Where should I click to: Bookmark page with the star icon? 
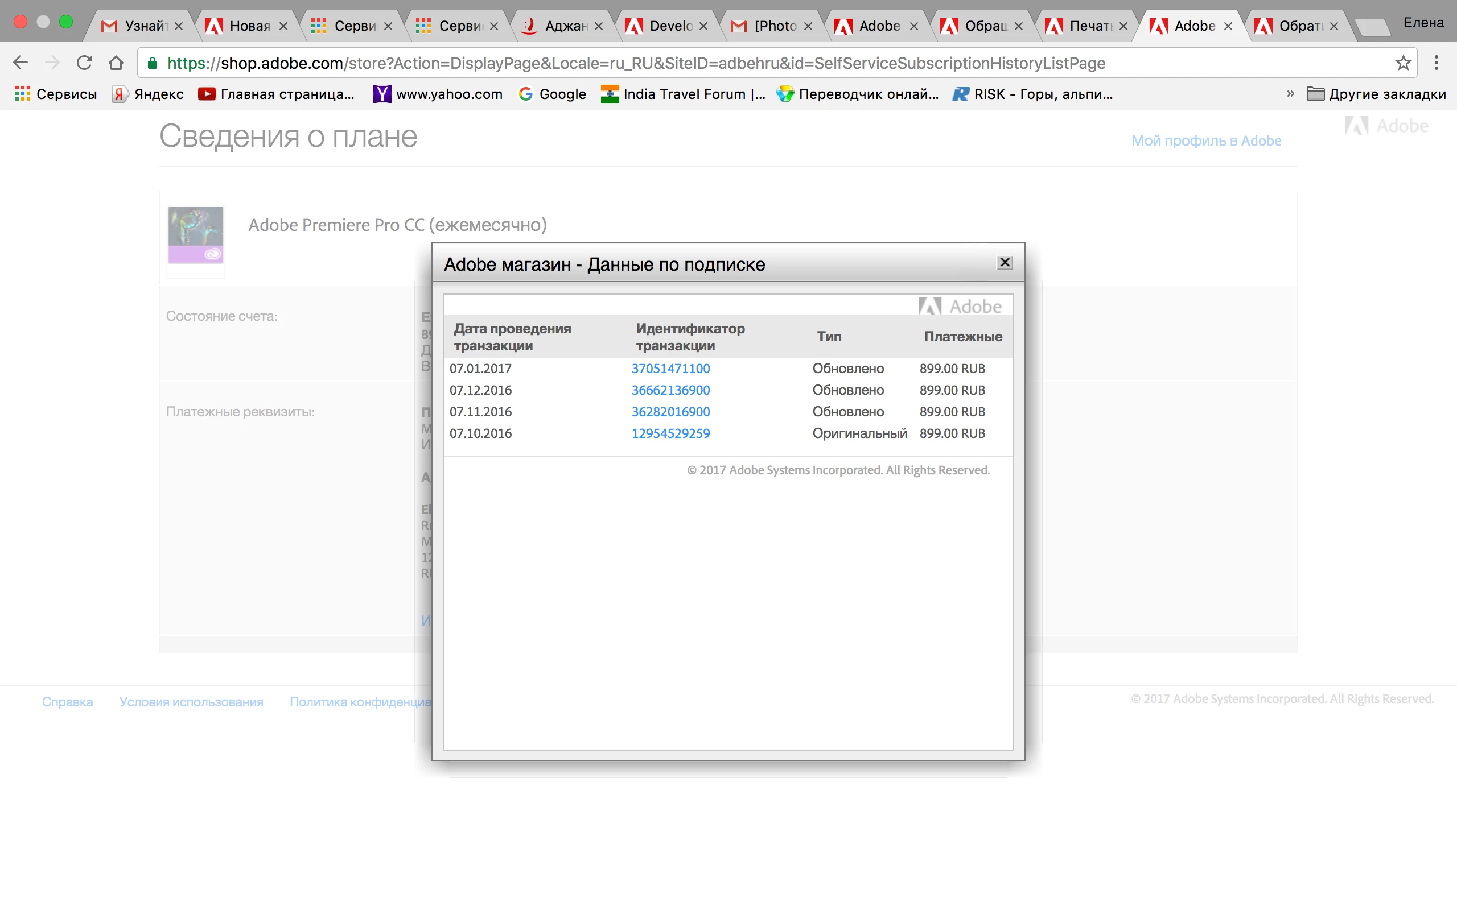click(x=1403, y=63)
